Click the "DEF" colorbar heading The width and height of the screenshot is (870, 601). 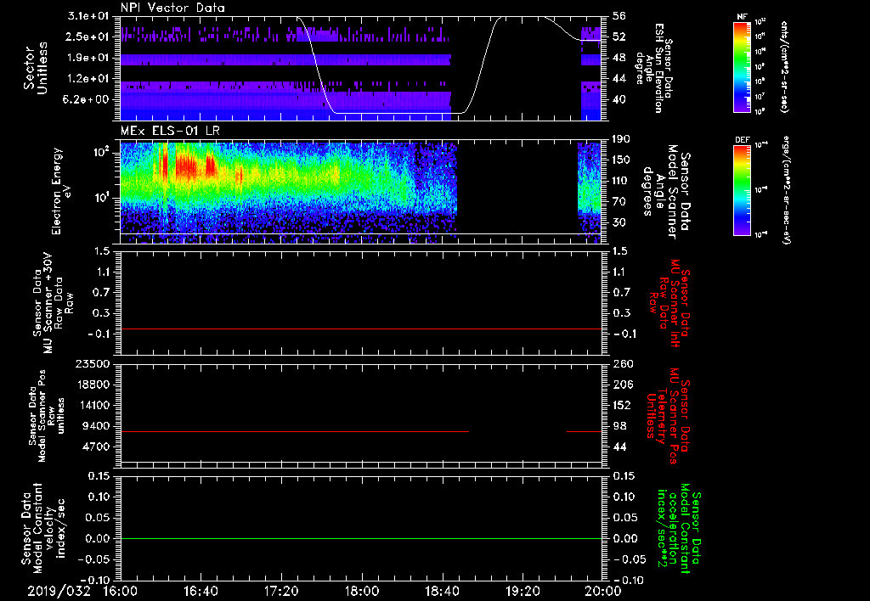742,140
